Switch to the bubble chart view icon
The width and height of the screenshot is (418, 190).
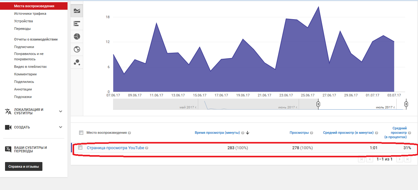77,62
